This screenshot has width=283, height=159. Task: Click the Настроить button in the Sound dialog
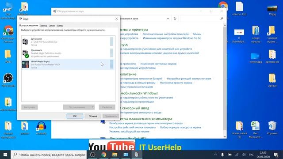pyautogui.click(x=30, y=107)
